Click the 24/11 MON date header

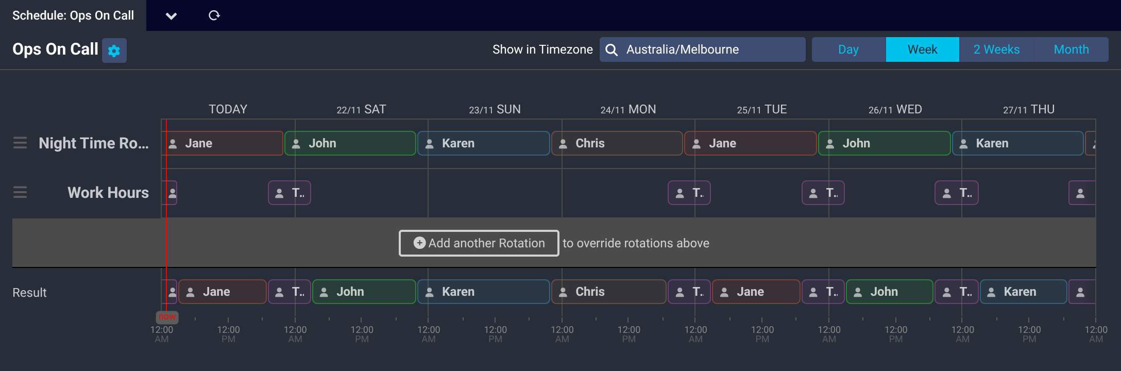[x=628, y=109]
